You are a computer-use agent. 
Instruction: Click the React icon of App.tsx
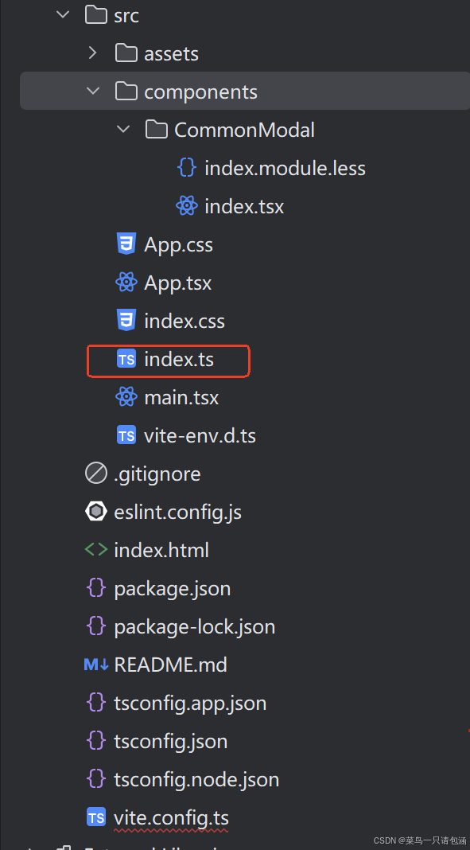126,283
